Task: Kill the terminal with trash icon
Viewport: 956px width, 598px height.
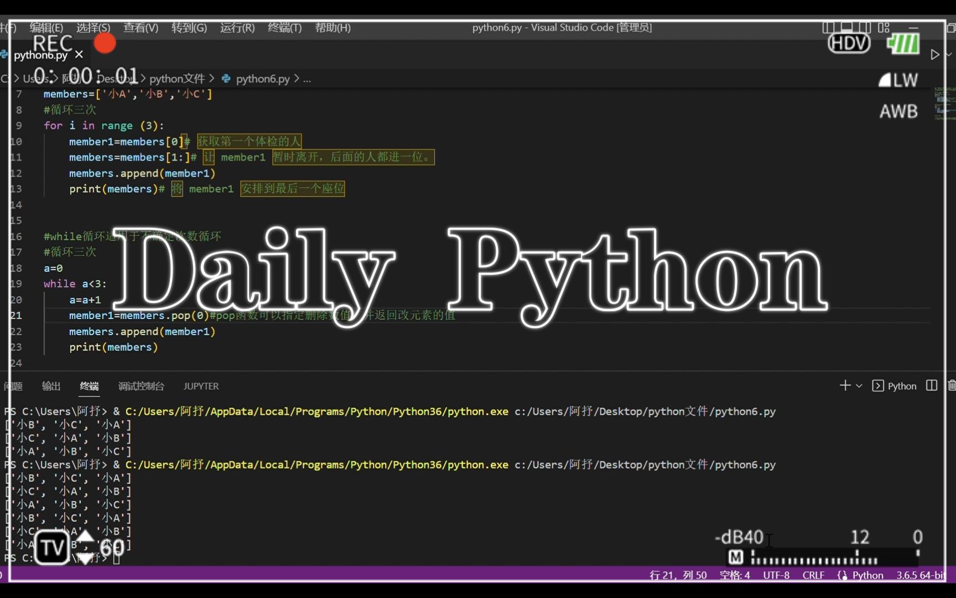Action: (952, 385)
